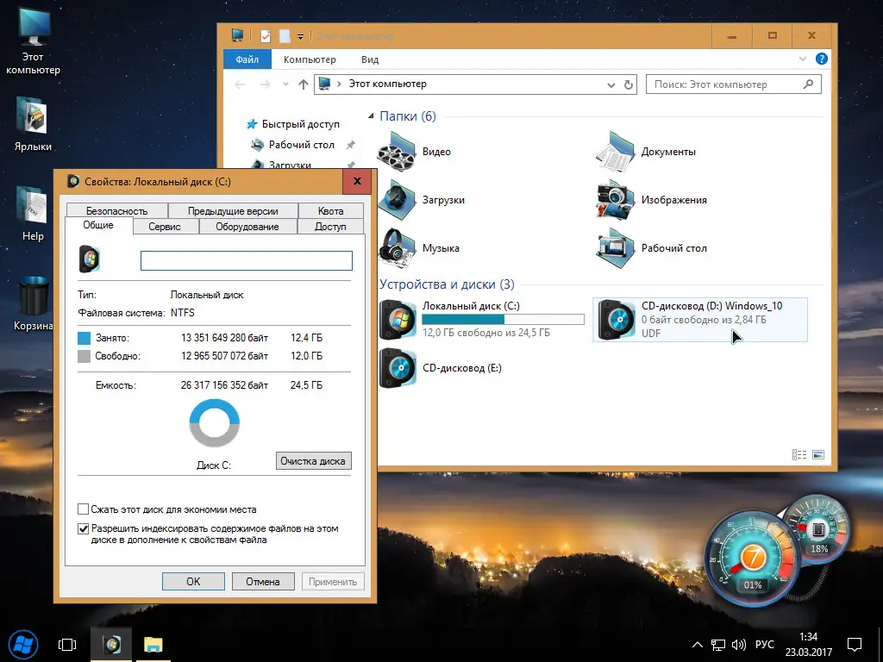
Task: Open the Рабочий стол folder icon in Explorer
Action: click(616, 248)
